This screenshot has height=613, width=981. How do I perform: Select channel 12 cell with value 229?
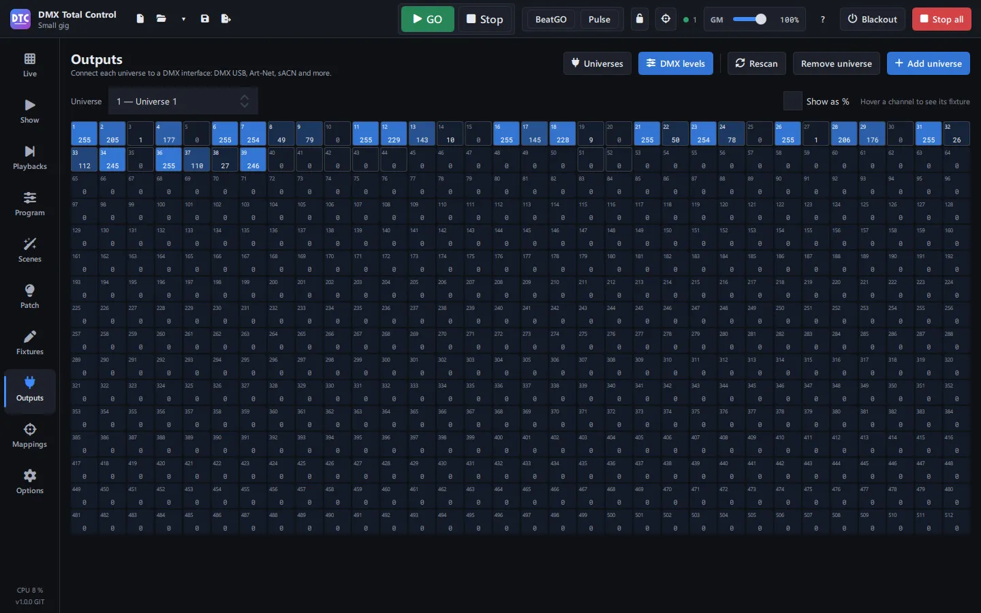click(x=394, y=133)
